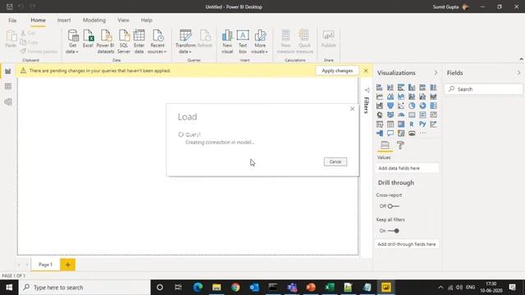Select the Clustered column chart visual
Image resolution: width=525 pixels, height=295 pixels.
pyautogui.click(x=412, y=88)
